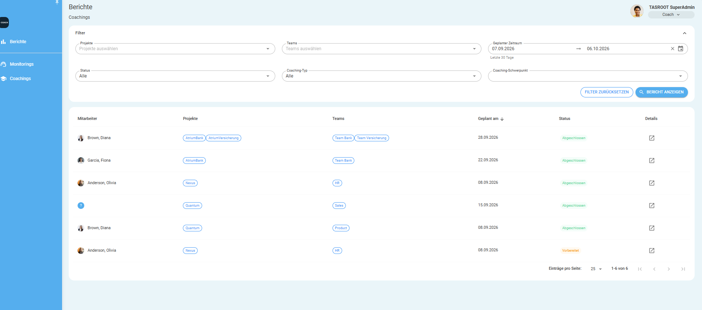The width and height of the screenshot is (702, 310).
Task: Open details for Brown, Diana on 28.09.2026
Action: point(651,138)
